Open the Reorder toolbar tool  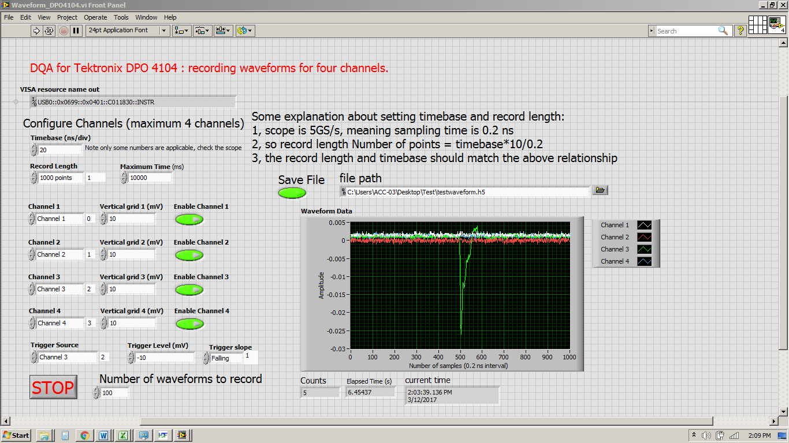tap(245, 31)
